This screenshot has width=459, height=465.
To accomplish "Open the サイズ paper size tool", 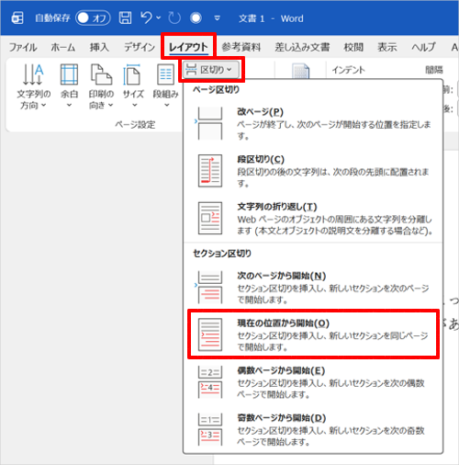I will click(x=133, y=86).
